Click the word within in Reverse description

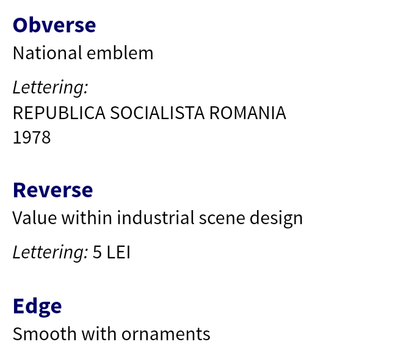(x=87, y=217)
